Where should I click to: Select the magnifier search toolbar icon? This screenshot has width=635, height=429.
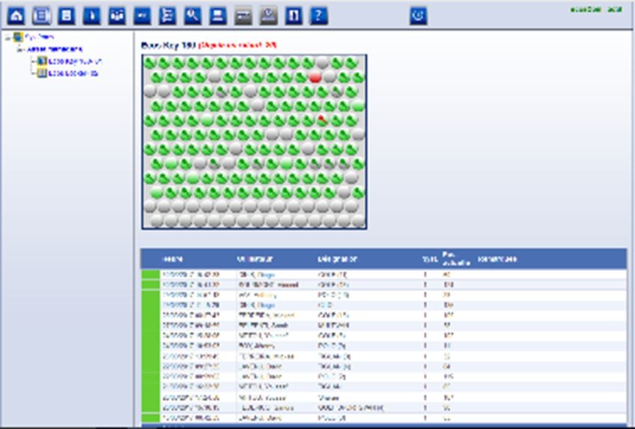[192, 14]
